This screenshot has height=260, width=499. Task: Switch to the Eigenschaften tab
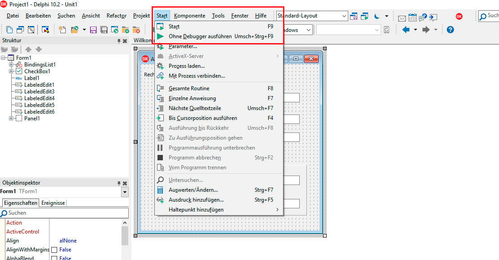(x=21, y=203)
